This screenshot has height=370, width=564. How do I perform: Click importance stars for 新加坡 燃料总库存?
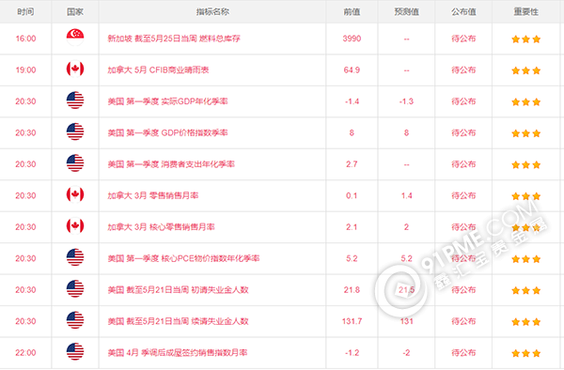(525, 39)
